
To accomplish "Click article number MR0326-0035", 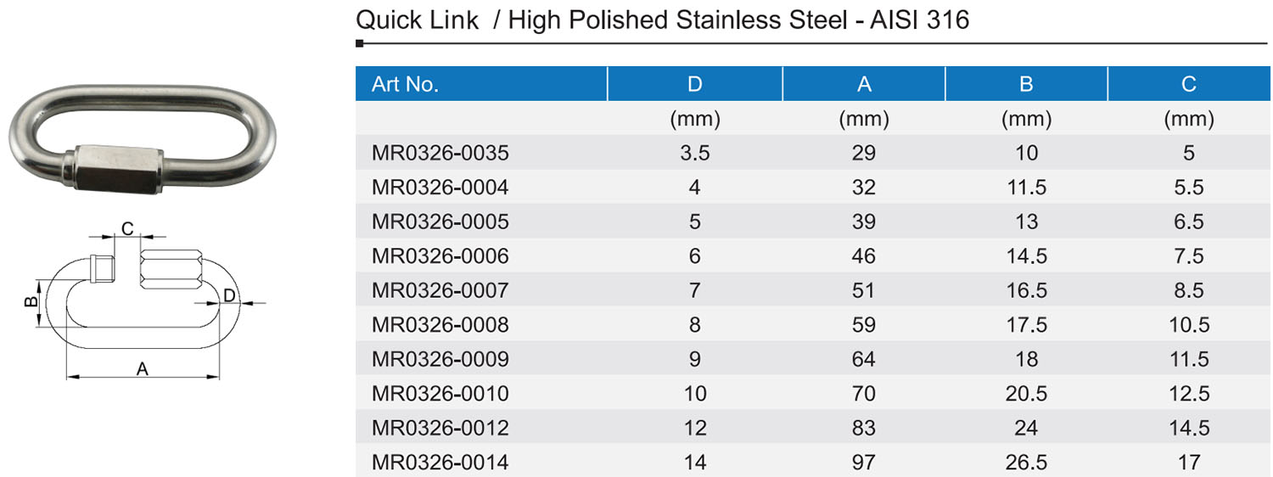I will click(440, 153).
